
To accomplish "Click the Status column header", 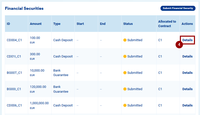I will [x=128, y=24].
